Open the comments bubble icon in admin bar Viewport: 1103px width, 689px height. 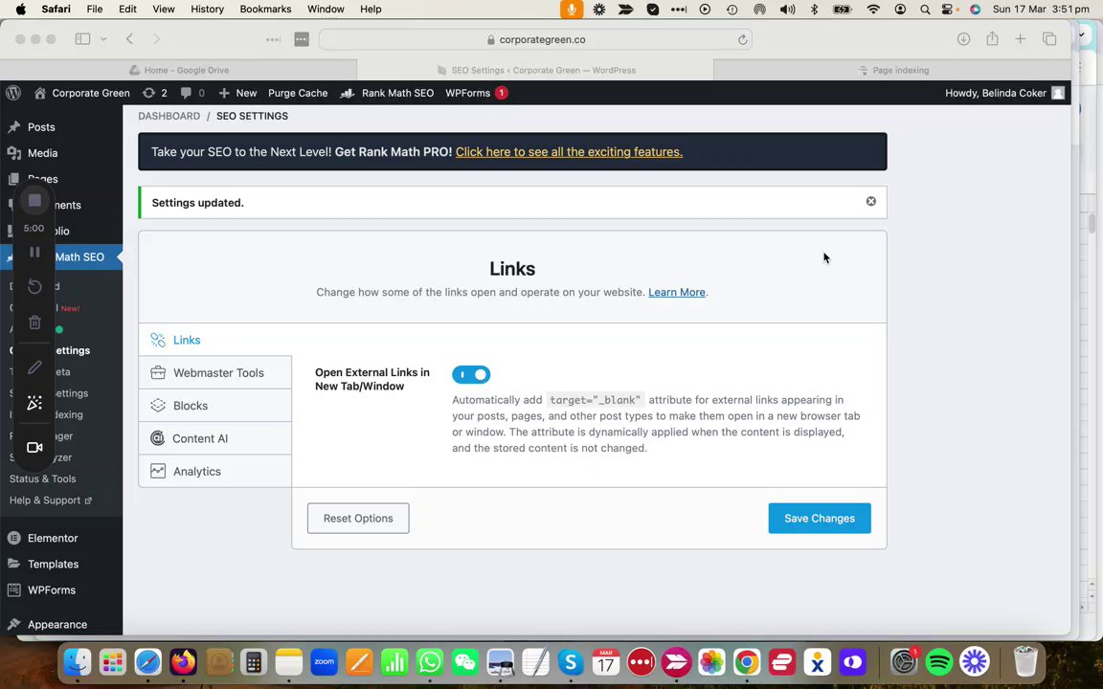coord(192,93)
